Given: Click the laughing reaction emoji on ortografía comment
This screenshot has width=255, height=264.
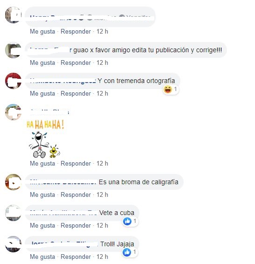Looking at the screenshot, I should [168, 89].
